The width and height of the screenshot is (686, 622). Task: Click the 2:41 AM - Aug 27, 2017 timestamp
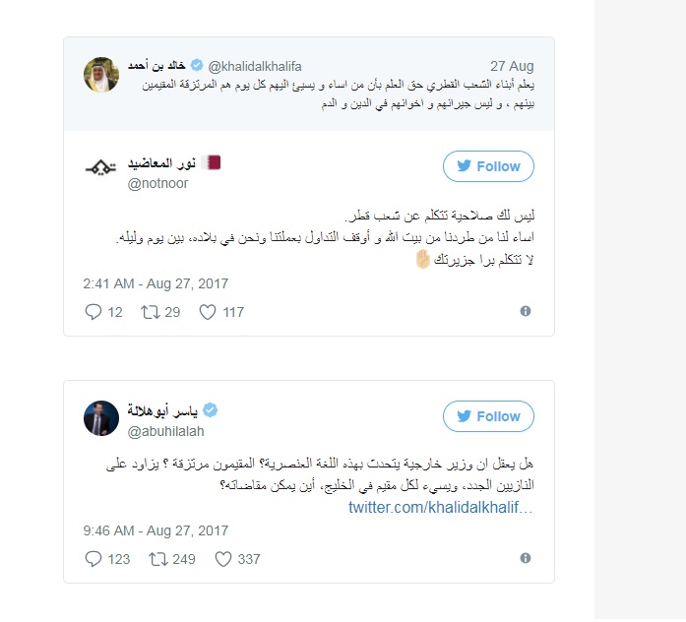156,283
